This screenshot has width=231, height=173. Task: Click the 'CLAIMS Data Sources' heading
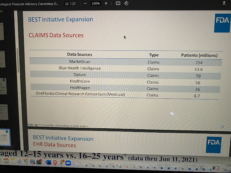(56, 35)
